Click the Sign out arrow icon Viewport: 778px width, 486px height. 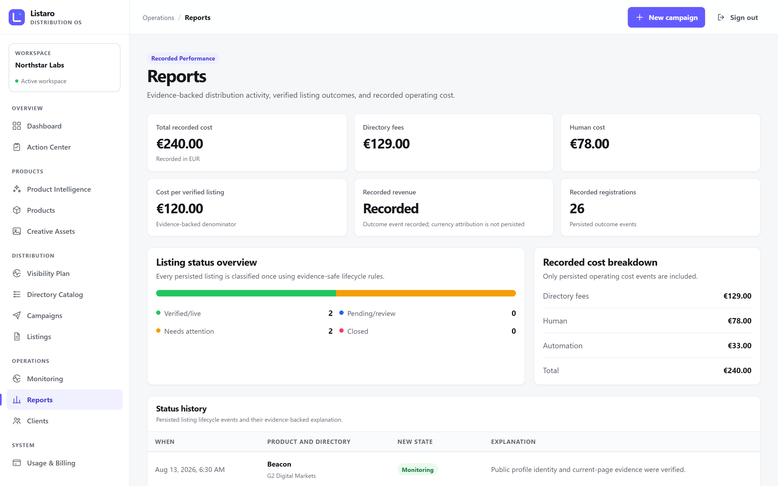click(x=721, y=17)
